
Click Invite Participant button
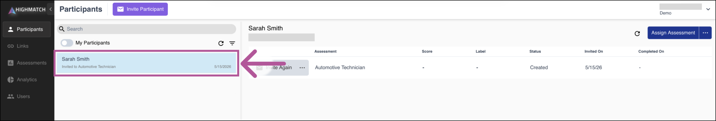[140, 9]
